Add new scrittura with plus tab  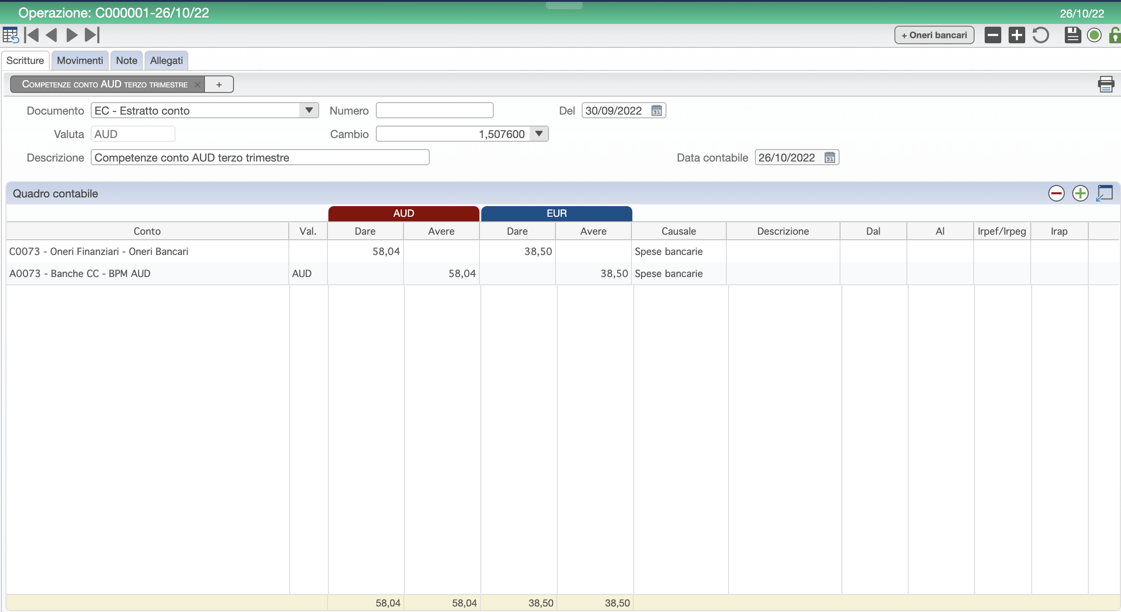[219, 85]
